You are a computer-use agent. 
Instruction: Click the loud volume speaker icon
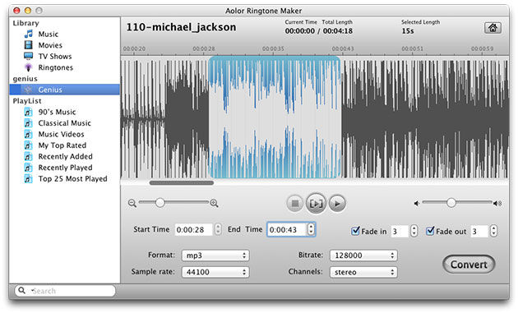pos(497,204)
